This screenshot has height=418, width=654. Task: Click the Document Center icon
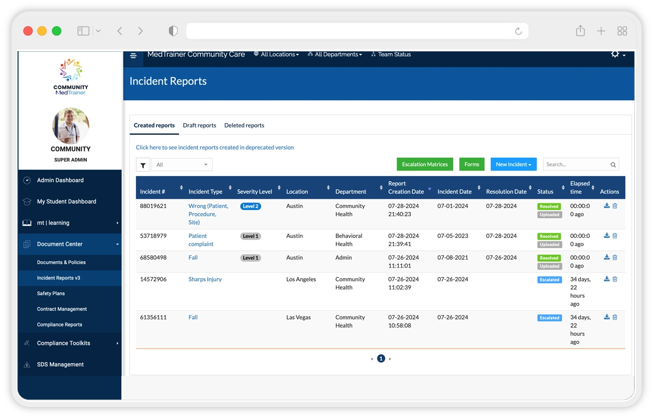tap(27, 244)
